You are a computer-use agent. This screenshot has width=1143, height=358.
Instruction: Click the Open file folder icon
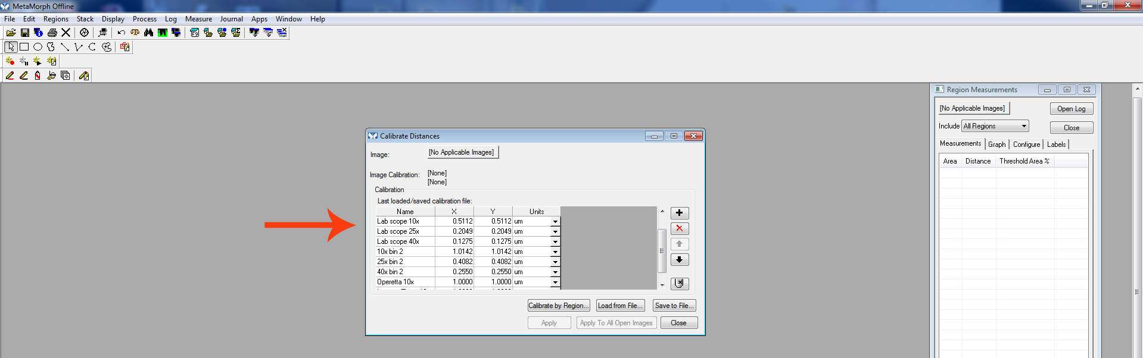point(11,33)
